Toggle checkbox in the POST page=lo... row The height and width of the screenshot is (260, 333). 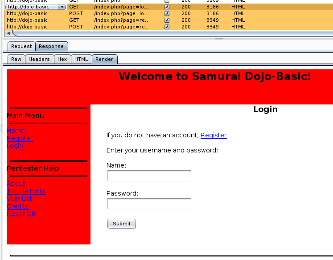pyautogui.click(x=167, y=14)
